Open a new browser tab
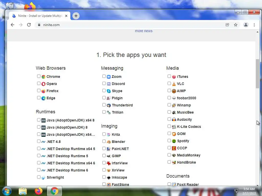 (x=76, y=16)
